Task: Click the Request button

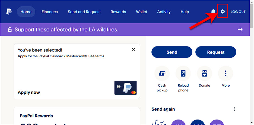Action: tap(216, 52)
